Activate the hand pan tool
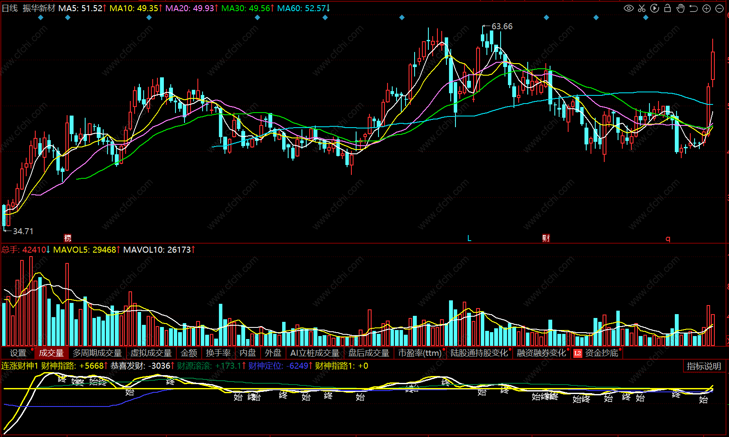Viewport: 729px width, 437px height. [680, 8]
